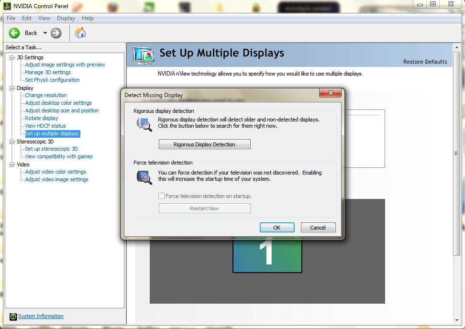
Task: Toggle Force television detection on startup checkbox
Action: [x=161, y=196]
